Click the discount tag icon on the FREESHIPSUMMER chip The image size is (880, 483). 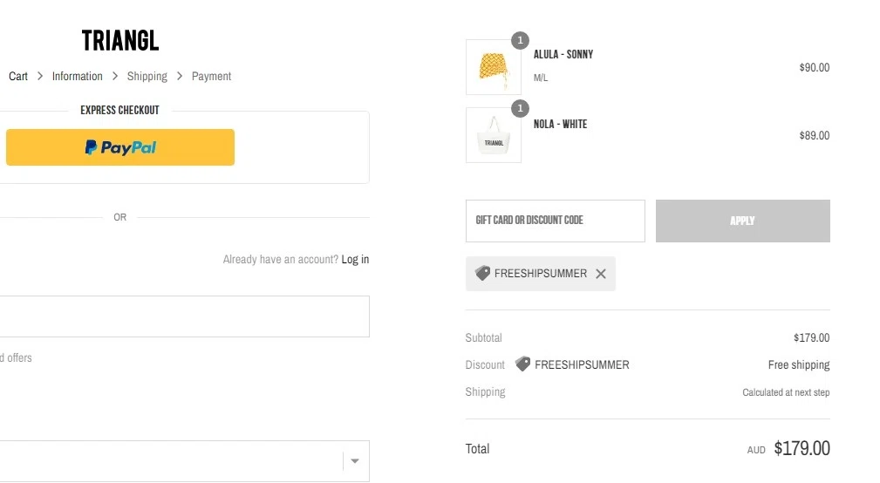tap(482, 273)
